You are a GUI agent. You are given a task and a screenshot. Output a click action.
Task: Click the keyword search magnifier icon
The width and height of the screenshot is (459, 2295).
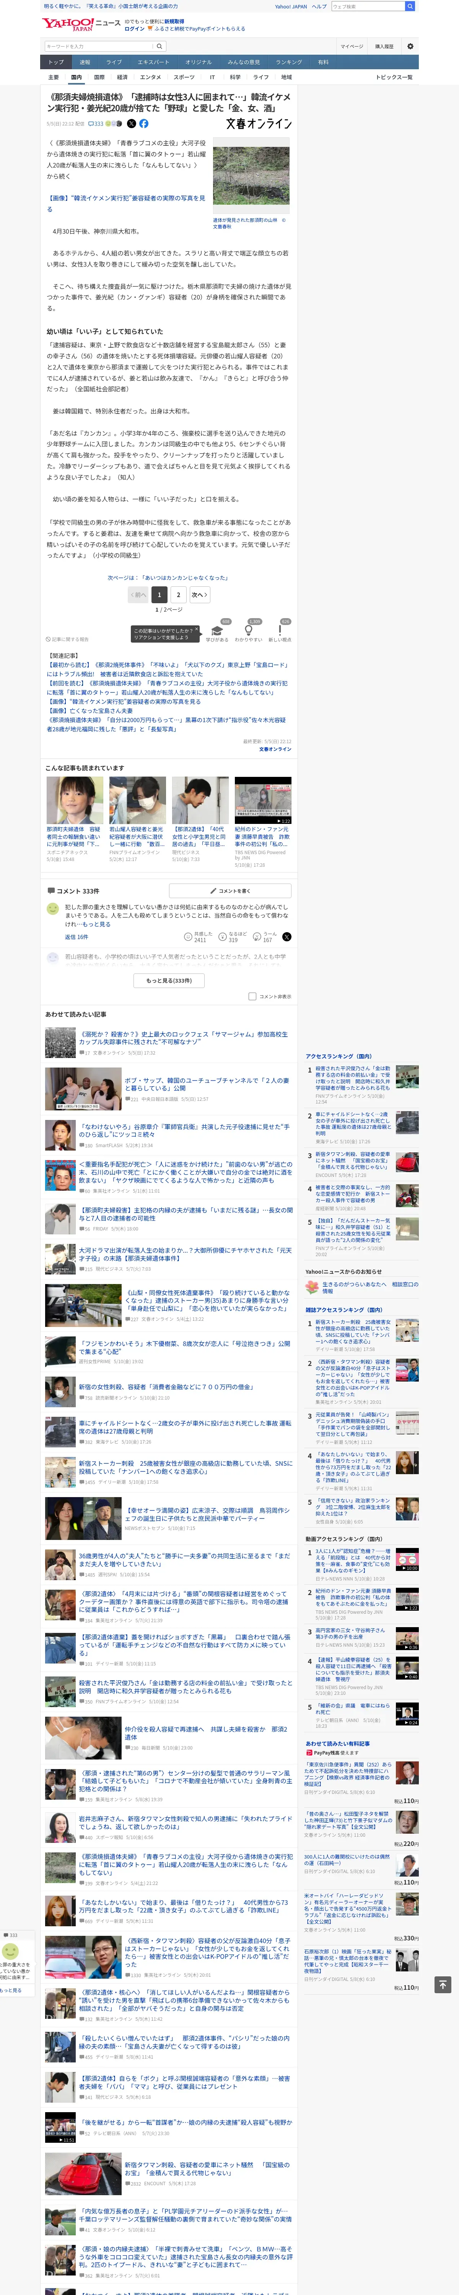pyautogui.click(x=160, y=46)
